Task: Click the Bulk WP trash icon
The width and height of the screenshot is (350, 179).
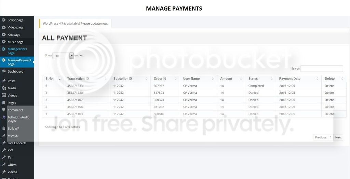Action: click(x=3, y=128)
